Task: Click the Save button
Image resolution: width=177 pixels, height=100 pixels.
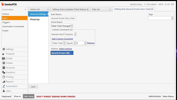Action: pos(33,87)
